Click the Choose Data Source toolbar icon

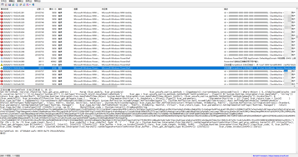click(2, 5)
